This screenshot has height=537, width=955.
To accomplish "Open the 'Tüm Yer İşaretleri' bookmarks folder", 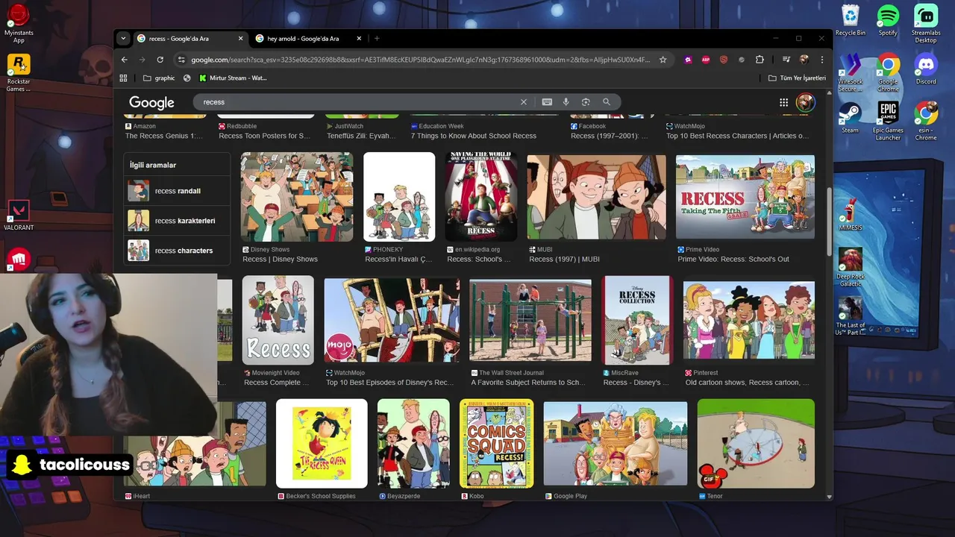I will (x=797, y=78).
